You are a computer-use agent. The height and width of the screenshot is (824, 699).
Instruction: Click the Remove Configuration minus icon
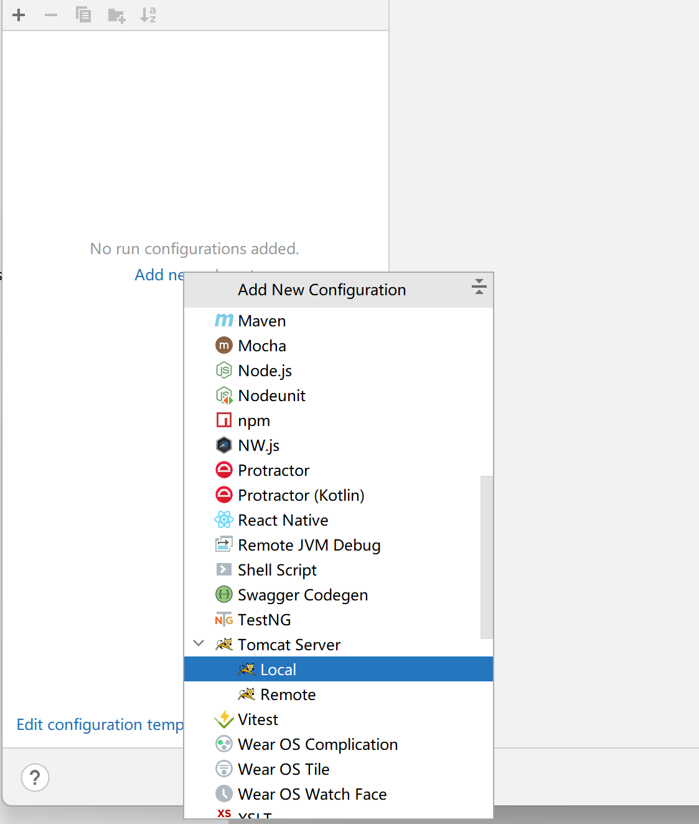pos(51,15)
